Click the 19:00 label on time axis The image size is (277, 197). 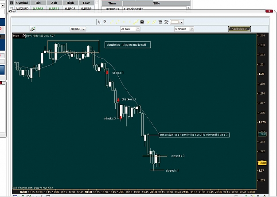[x=121, y=192]
